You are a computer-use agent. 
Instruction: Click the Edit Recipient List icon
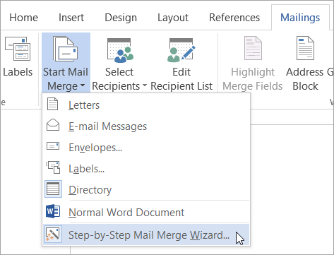[x=181, y=50]
